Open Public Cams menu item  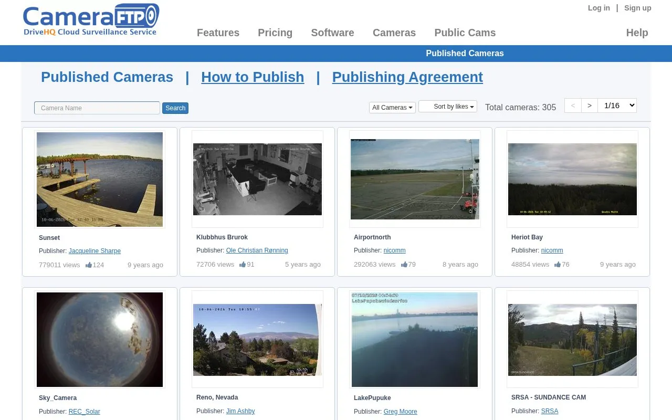coord(465,33)
